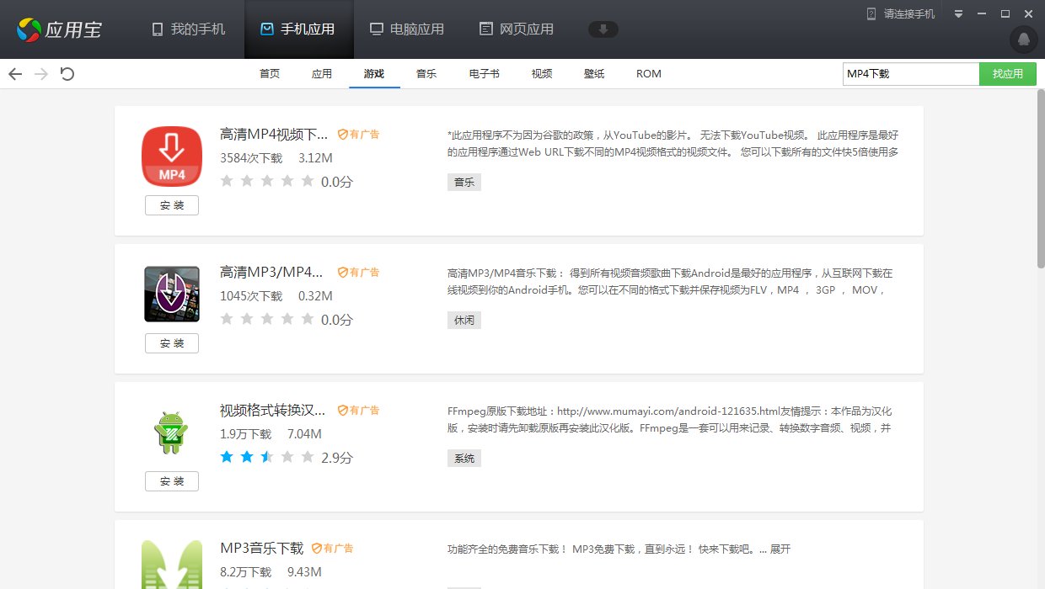Click the third rating star of FFmpeg app
Viewport: 1045px width, 589px height.
[267, 456]
